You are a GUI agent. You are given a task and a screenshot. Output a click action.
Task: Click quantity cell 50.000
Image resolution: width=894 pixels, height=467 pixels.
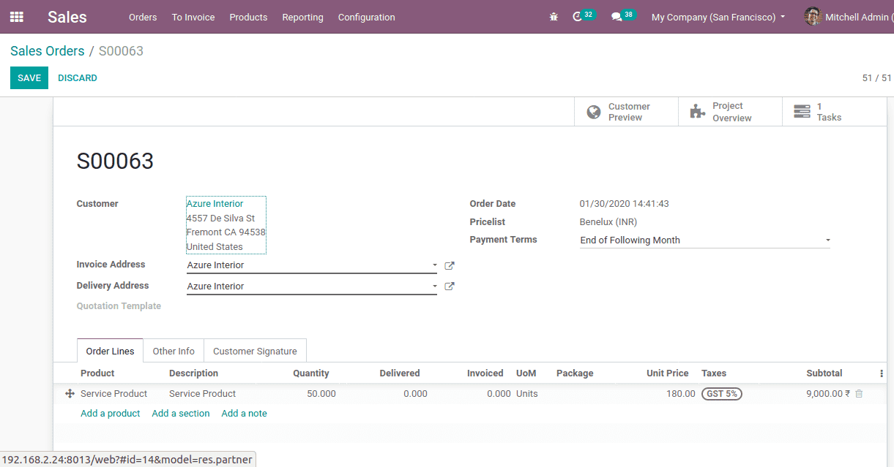tap(321, 394)
